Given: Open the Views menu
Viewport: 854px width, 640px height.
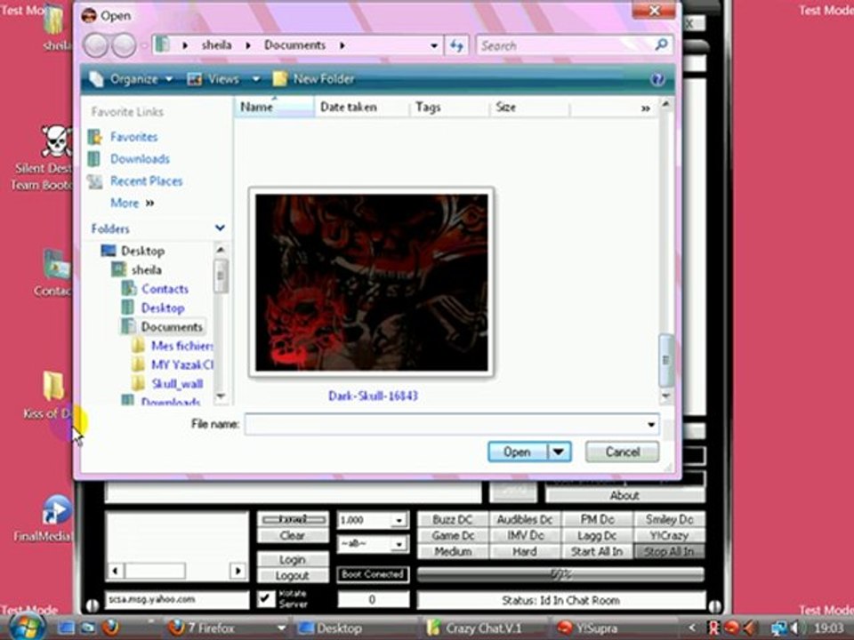Looking at the screenshot, I should pyautogui.click(x=223, y=79).
